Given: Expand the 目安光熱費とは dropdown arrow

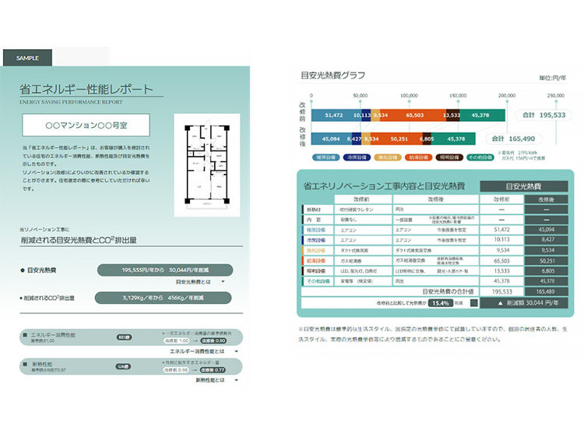Looking at the screenshot, I should click(223, 282).
